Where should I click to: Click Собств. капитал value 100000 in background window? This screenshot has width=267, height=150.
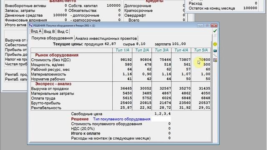click(x=113, y=5)
